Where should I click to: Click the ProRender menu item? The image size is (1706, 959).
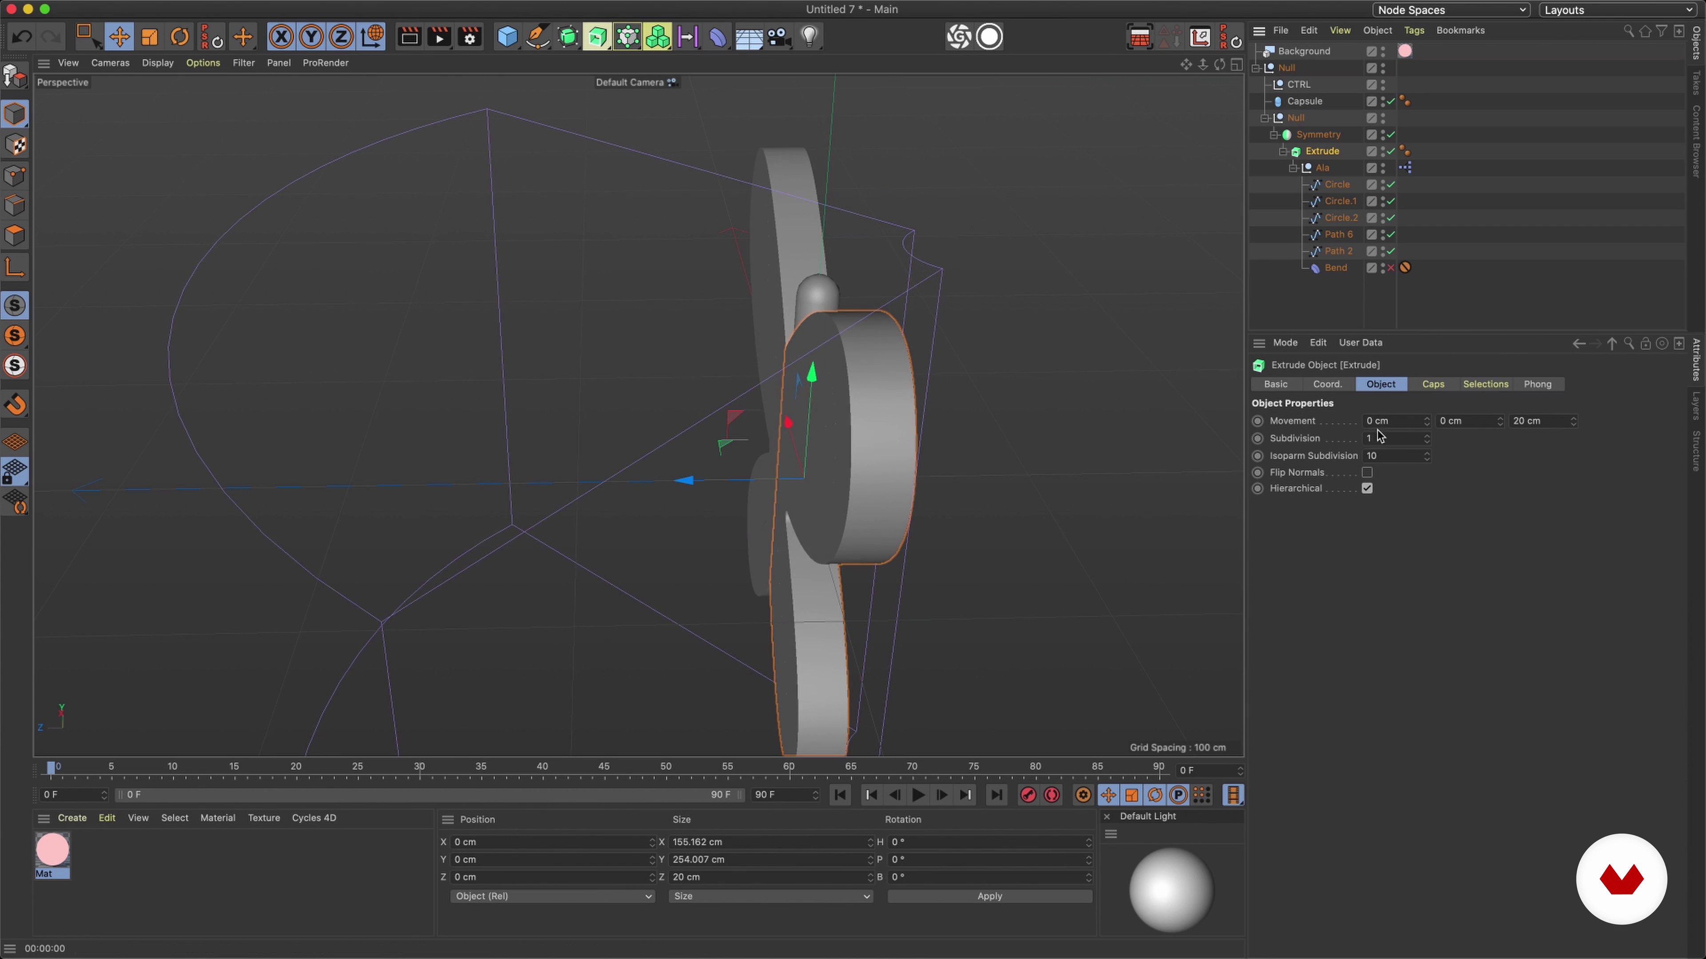pyautogui.click(x=326, y=62)
